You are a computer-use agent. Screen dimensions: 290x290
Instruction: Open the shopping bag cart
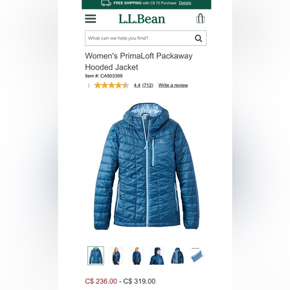pyautogui.click(x=200, y=18)
